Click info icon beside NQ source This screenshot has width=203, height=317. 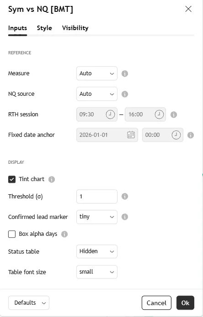tap(125, 94)
